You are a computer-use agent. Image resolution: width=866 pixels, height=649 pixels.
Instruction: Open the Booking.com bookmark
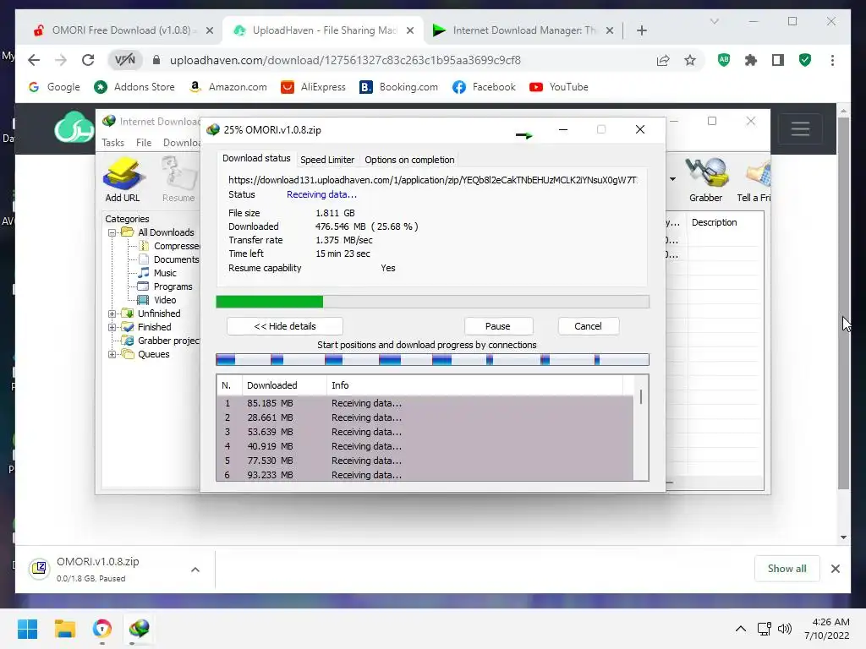(398, 87)
